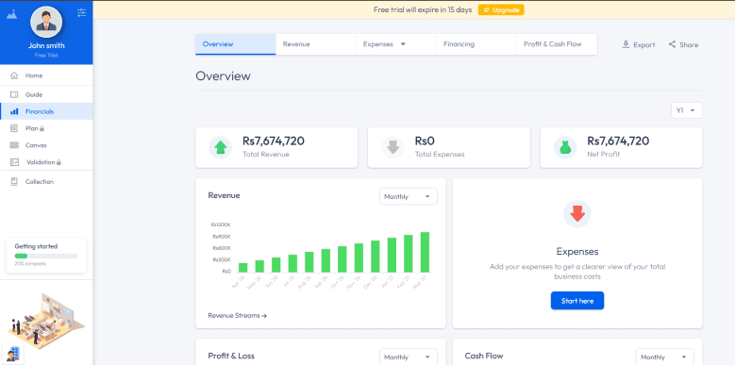Open the Canvas menu item
The image size is (735, 365).
pyautogui.click(x=46, y=145)
